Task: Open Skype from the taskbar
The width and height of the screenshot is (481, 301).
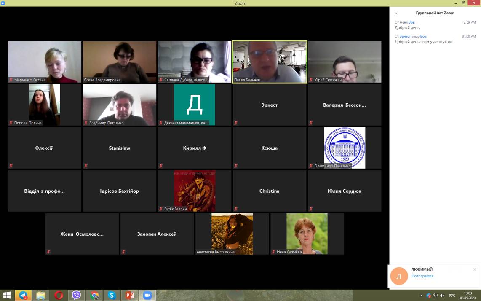Action: coord(112,295)
